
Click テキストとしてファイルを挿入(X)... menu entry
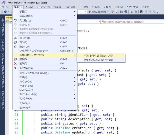click(x=34, y=73)
